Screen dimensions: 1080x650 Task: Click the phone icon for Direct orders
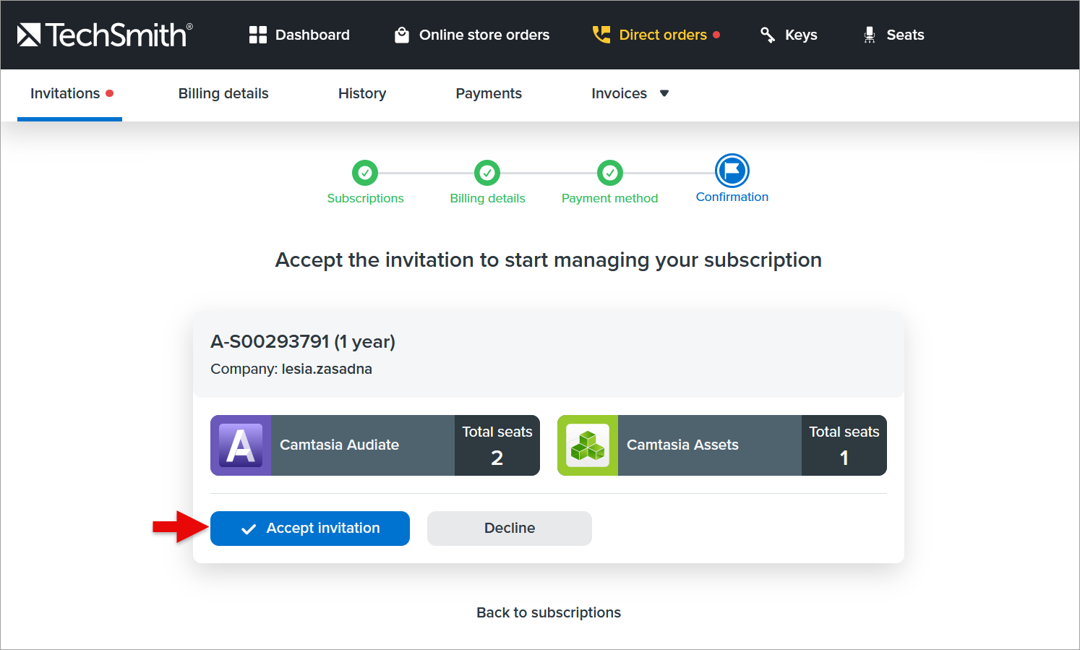point(601,35)
